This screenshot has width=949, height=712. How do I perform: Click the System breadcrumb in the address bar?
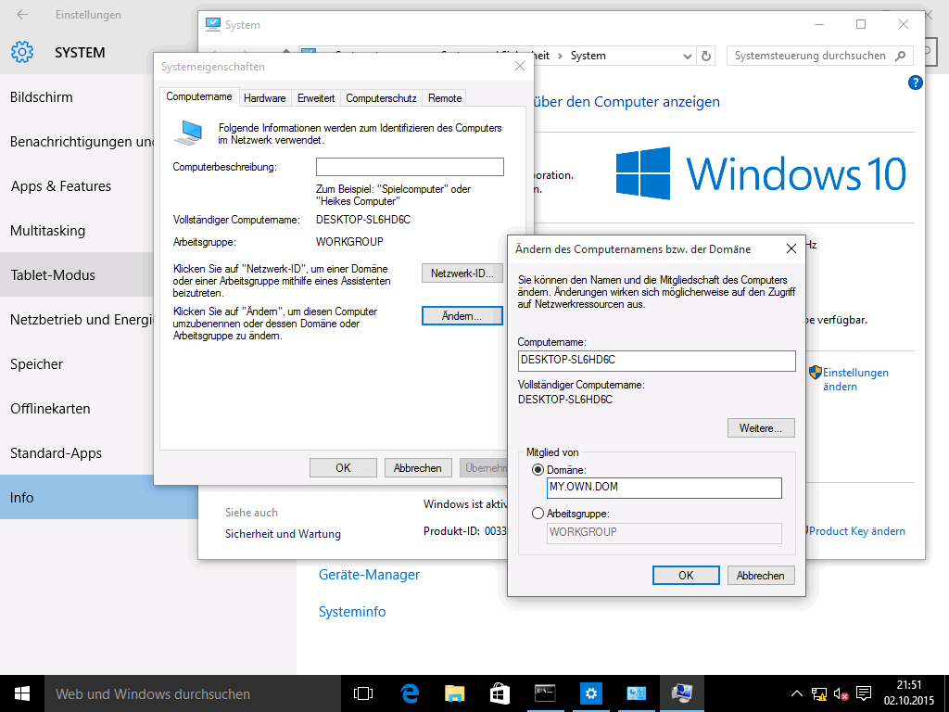(x=588, y=56)
